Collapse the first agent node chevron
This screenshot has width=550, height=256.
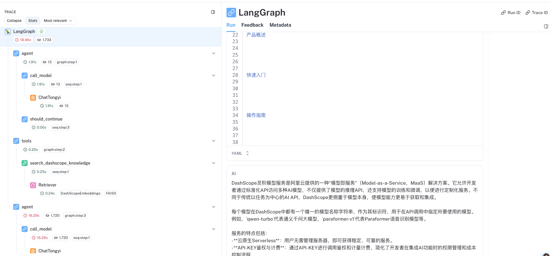pyautogui.click(x=214, y=53)
